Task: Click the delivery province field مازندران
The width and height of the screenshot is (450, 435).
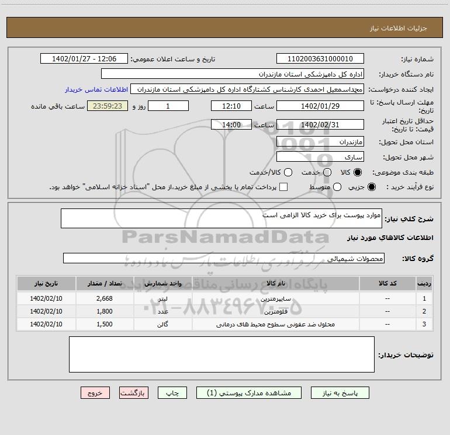Action: point(320,142)
